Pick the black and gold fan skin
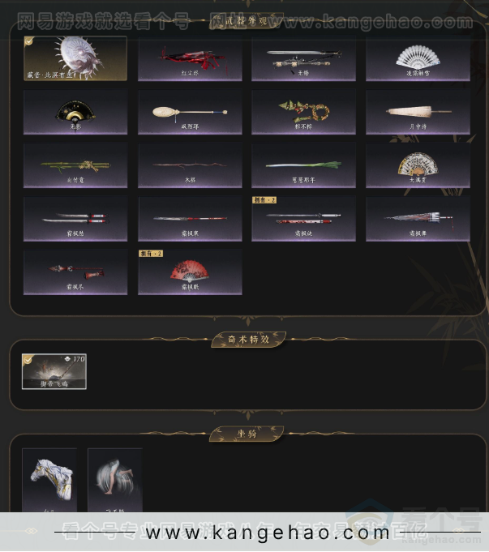Screen dimensions: 489x552 click(75, 113)
